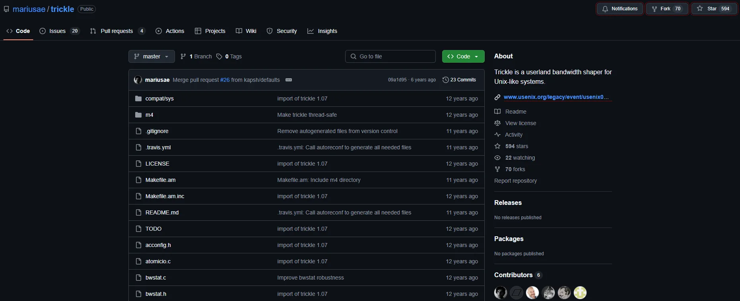Click the Notifications button
The width and height of the screenshot is (740, 301).
[620, 9]
